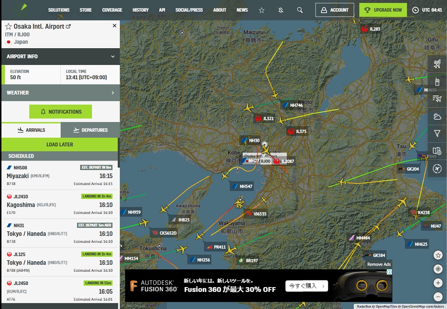This screenshot has height=309, width=447.
Task: Toggle the muted bell in top bar
Action: click(x=281, y=10)
